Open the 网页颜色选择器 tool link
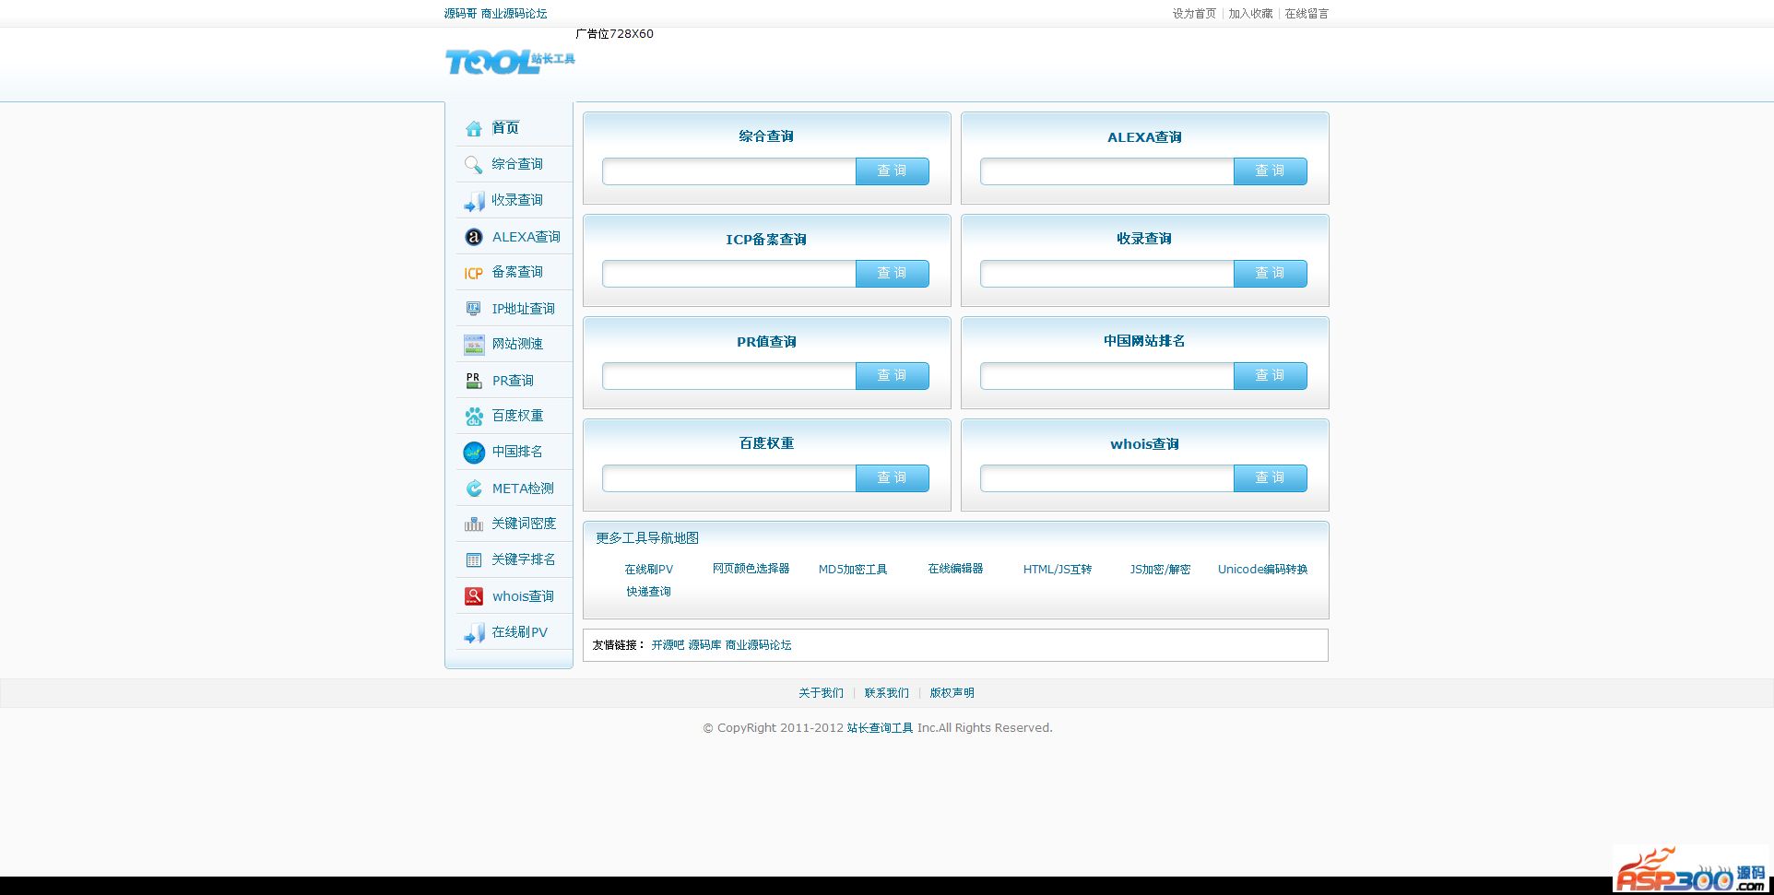Viewport: 1774px width, 895px height. click(751, 569)
